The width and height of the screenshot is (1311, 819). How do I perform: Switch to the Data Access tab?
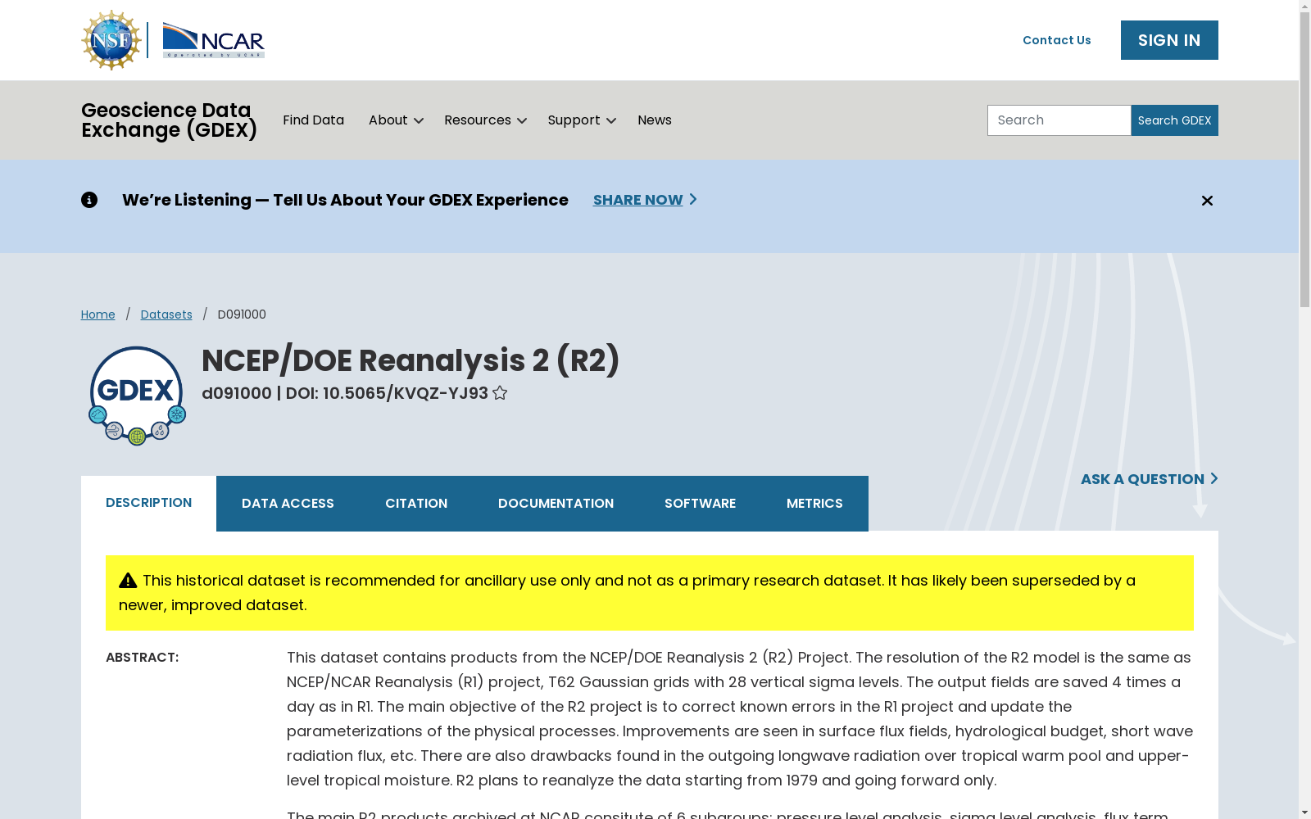(x=288, y=504)
